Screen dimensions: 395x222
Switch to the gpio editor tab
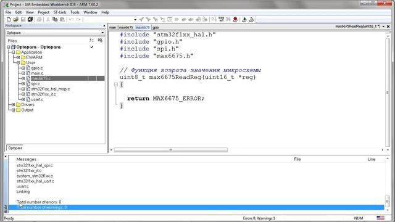pos(156,27)
